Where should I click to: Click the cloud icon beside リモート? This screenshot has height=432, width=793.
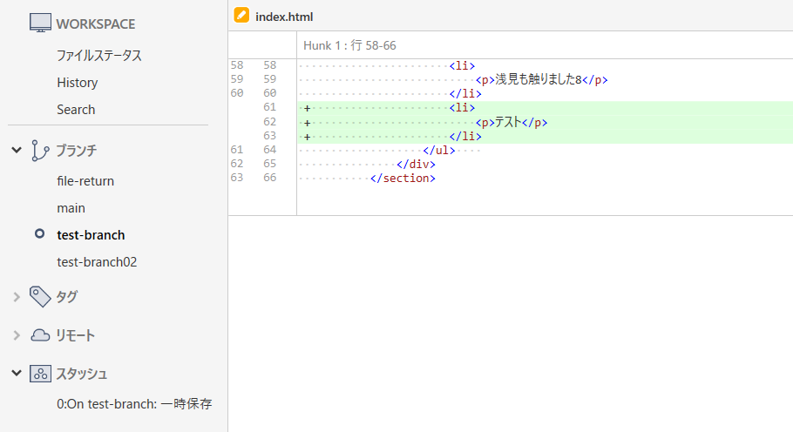[40, 335]
